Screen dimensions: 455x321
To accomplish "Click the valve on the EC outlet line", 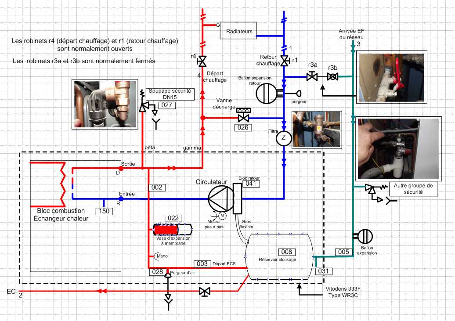I will pos(204,292).
